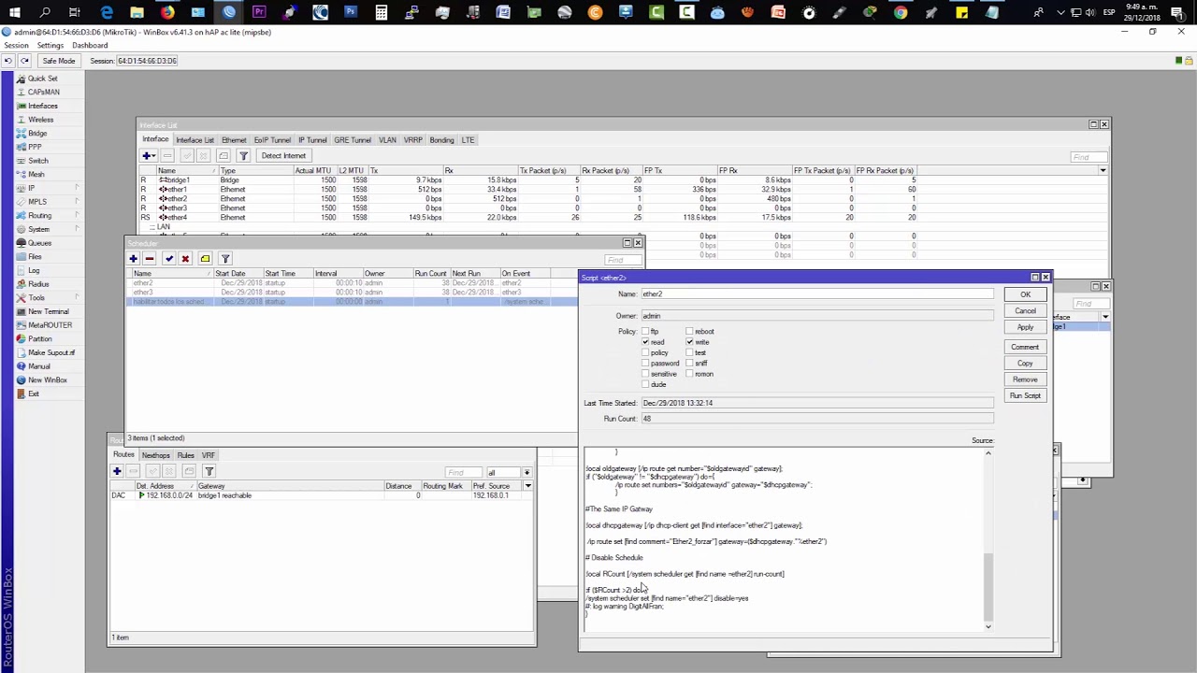Open the Session menu
This screenshot has height=673, width=1197.
coord(16,46)
